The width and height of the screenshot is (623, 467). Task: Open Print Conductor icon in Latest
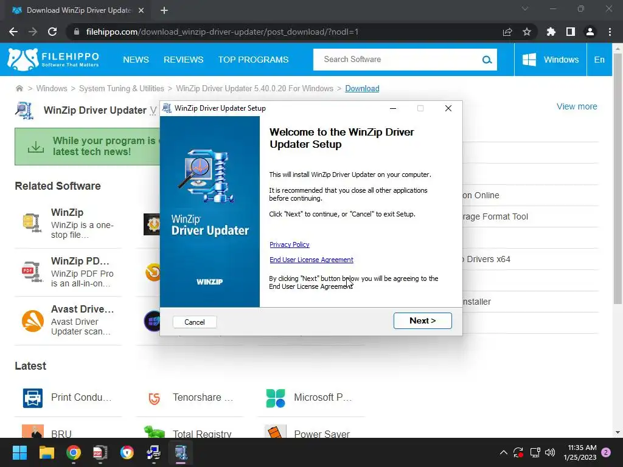click(33, 398)
